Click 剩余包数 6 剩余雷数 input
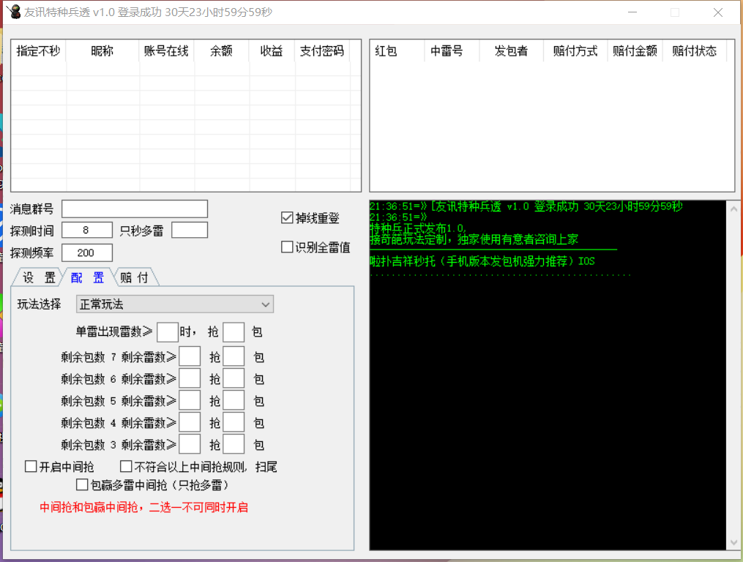Viewport: 743px width, 562px height. point(190,378)
